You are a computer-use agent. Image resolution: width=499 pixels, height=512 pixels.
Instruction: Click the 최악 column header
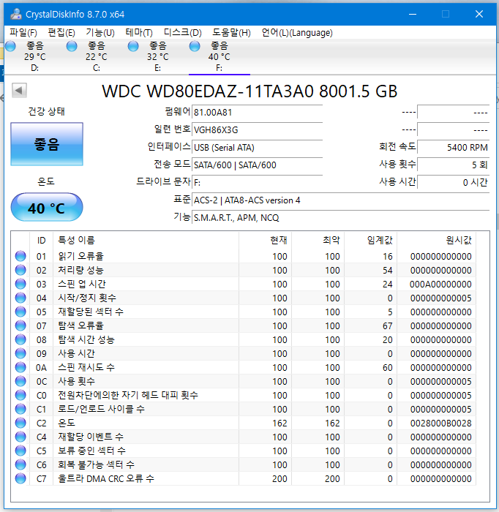pyautogui.click(x=318, y=241)
